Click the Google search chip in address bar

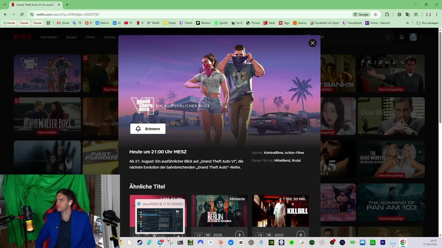pyautogui.click(x=361, y=14)
